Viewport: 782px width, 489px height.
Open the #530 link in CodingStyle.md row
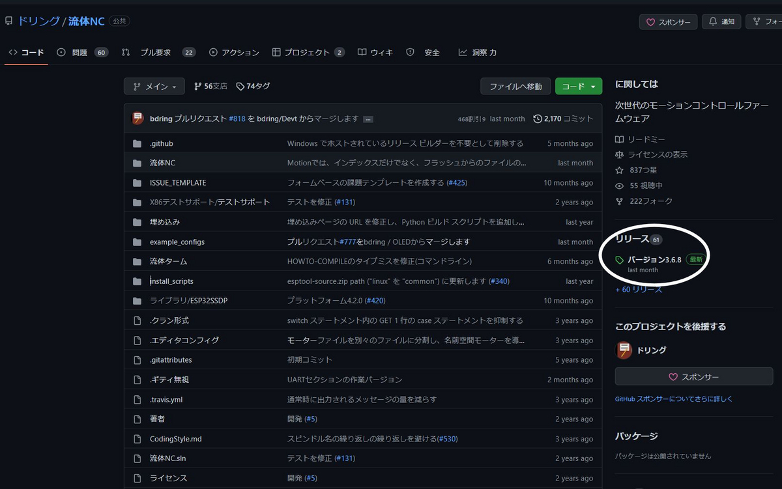click(447, 439)
